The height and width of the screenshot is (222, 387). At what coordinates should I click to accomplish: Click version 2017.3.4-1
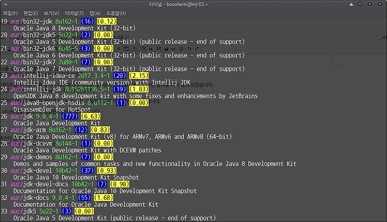pyautogui.click(x=94, y=76)
